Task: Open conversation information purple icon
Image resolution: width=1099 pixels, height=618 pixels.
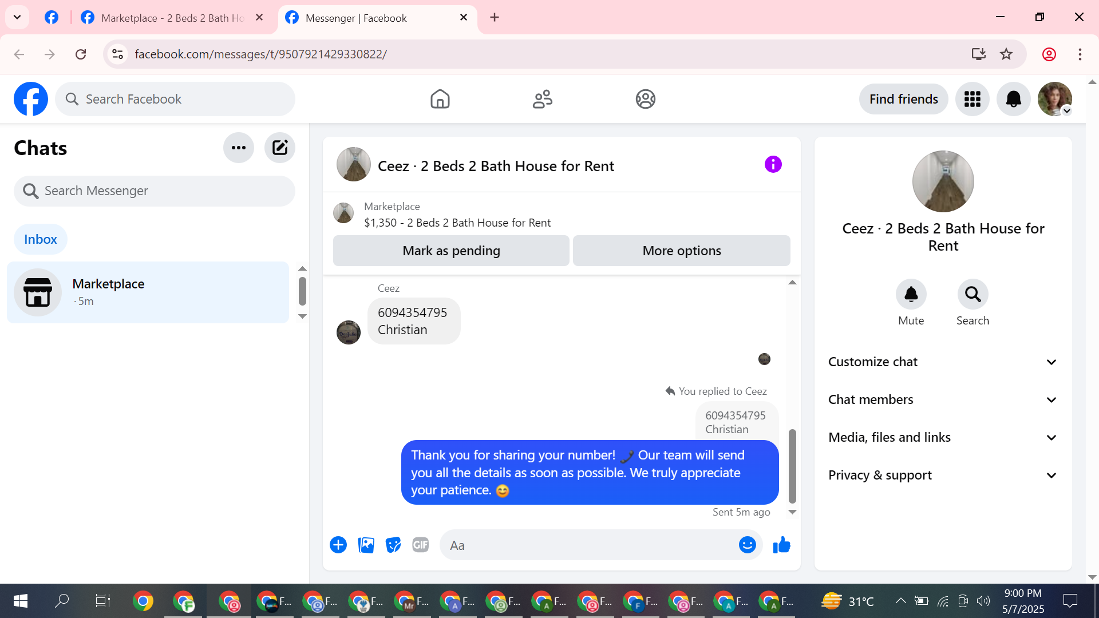Action: pos(773,165)
